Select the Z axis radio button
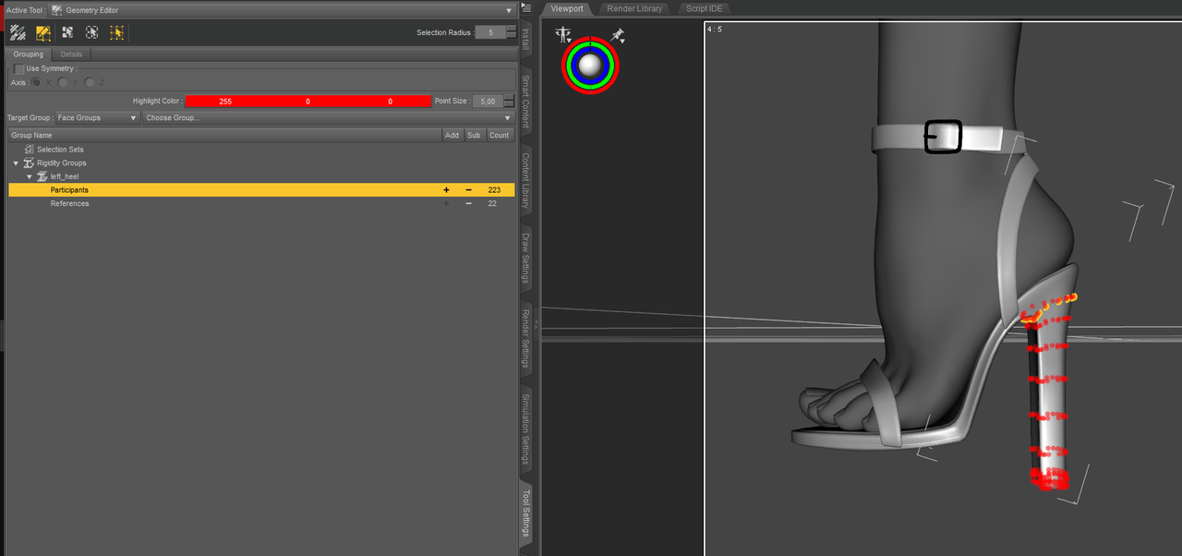 pos(90,83)
